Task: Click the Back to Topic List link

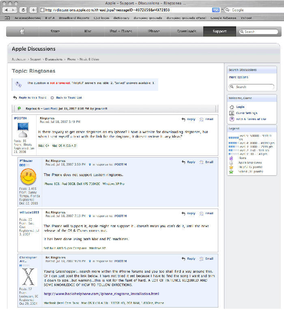Action: 69,98
